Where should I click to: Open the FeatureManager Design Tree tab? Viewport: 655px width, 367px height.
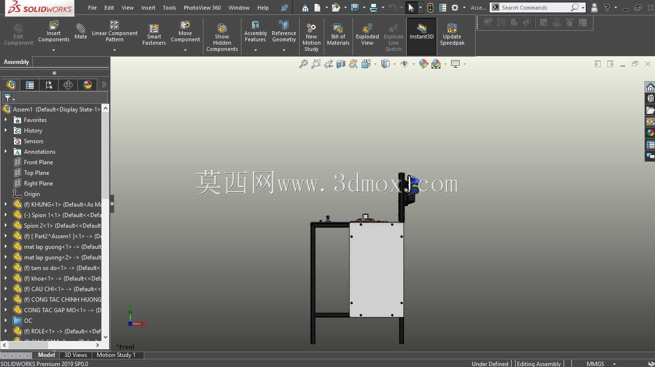(11, 85)
